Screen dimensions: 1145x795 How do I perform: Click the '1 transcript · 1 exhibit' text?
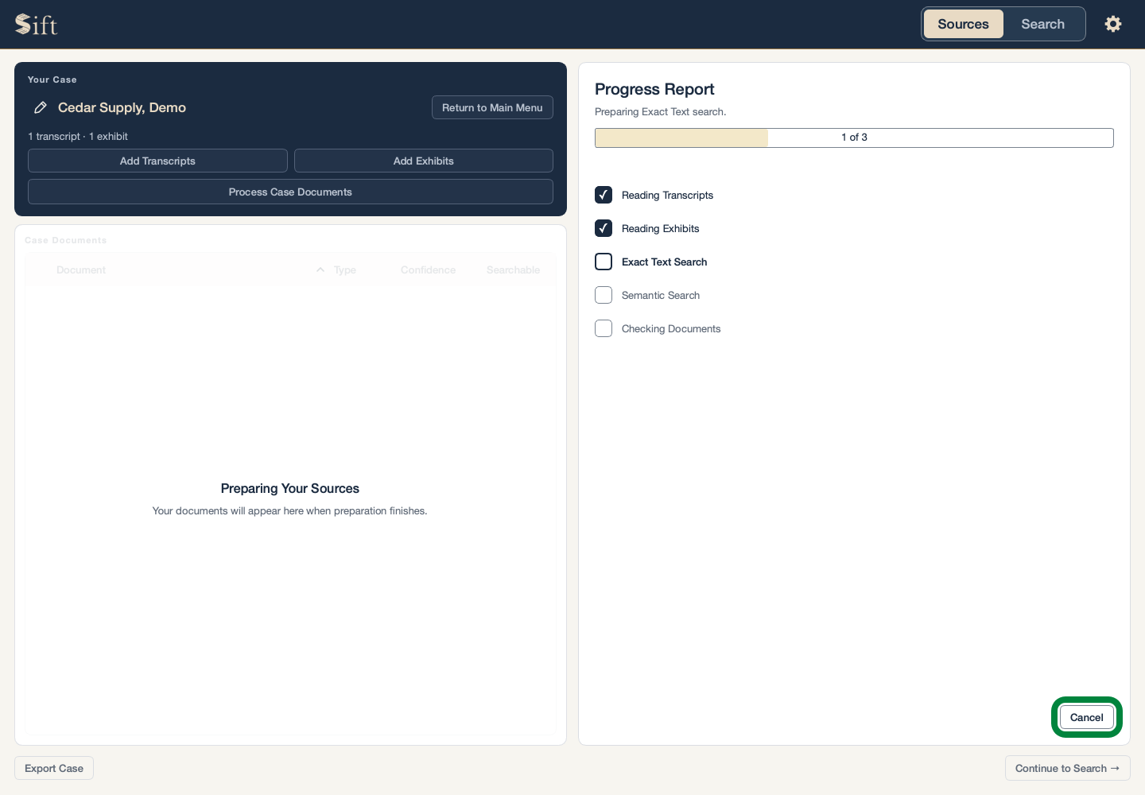coord(78,137)
